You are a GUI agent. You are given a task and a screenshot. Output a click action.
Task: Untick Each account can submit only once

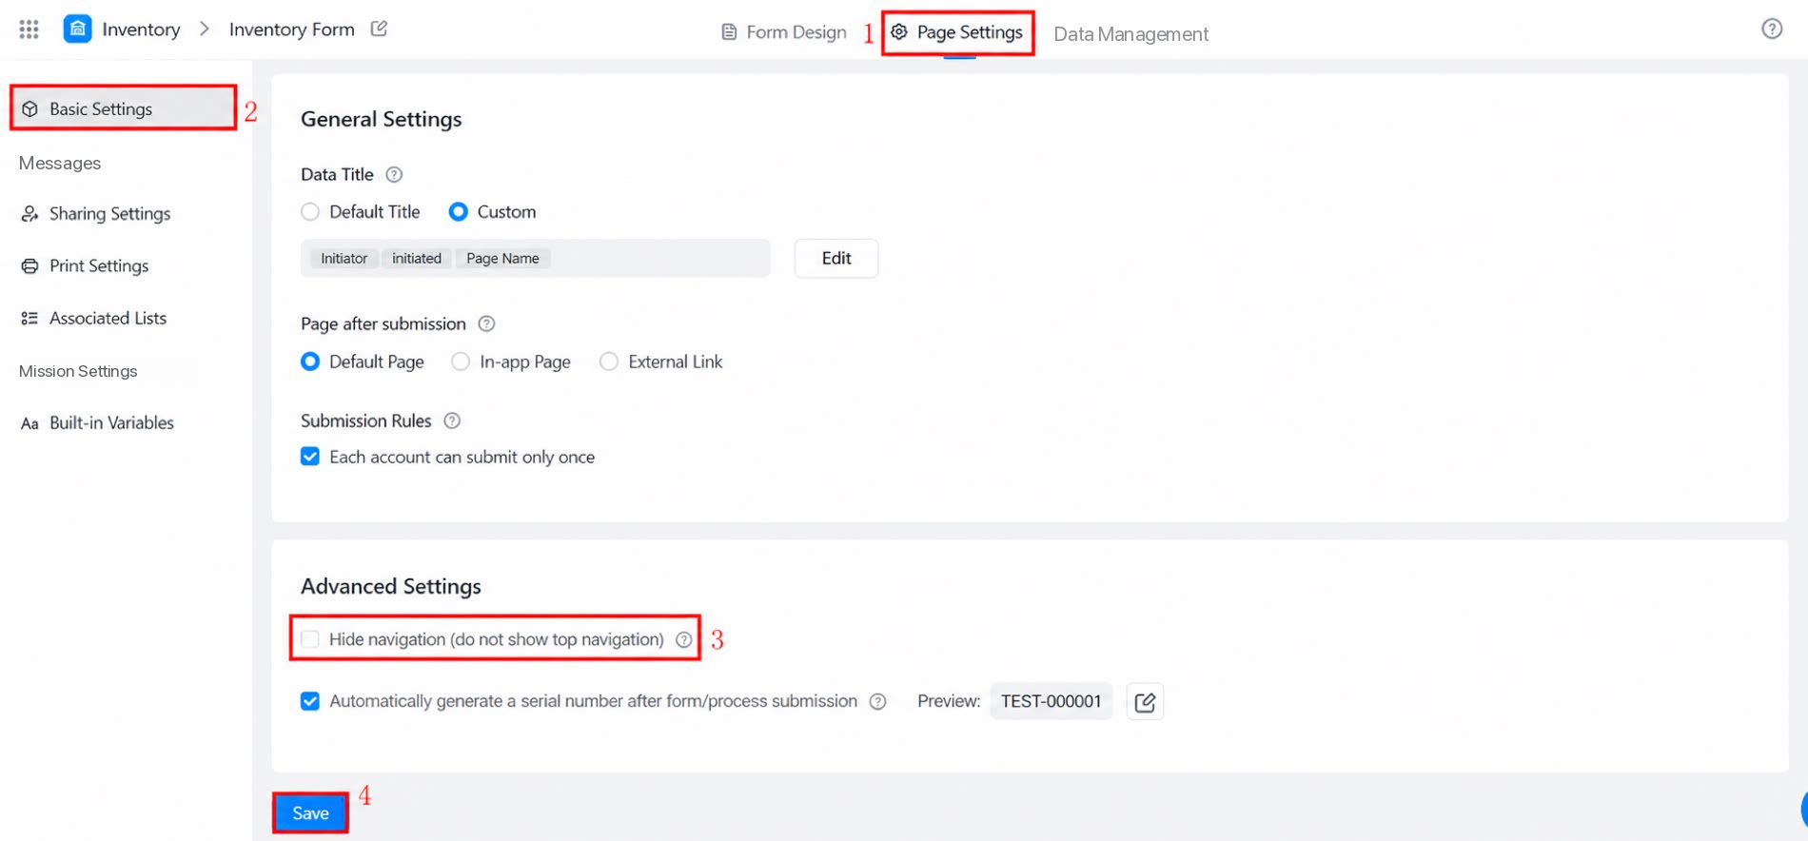point(310,457)
